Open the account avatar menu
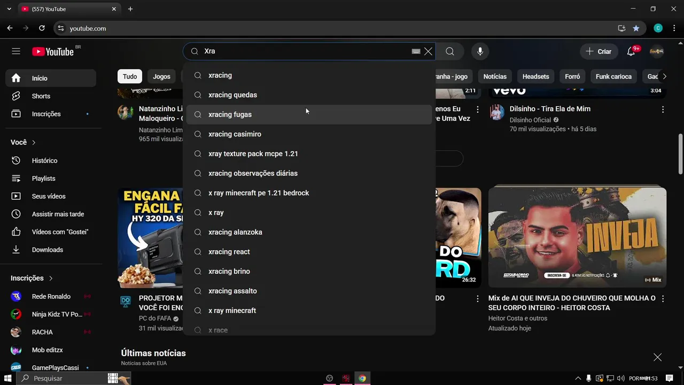The image size is (684, 385). point(657,51)
